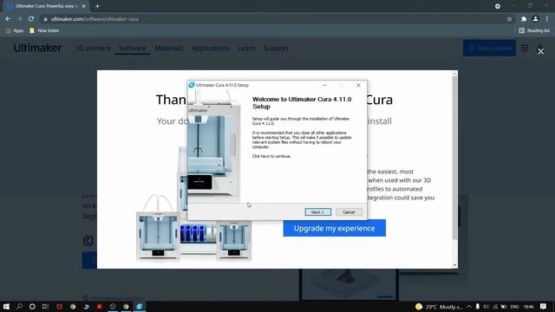Open the Applications navigation menu

tap(210, 49)
